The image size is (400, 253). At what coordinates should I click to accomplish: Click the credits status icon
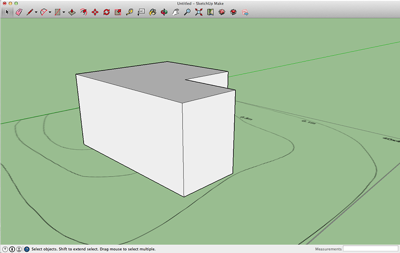click(x=12, y=249)
